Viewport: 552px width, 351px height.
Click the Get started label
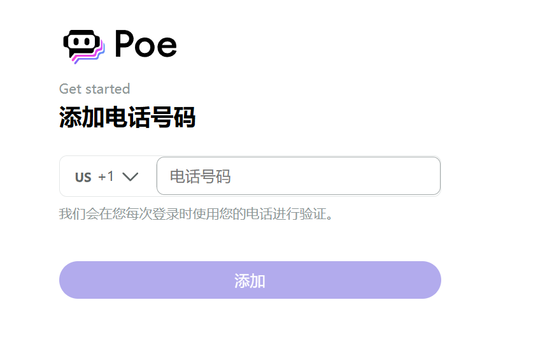pos(95,89)
